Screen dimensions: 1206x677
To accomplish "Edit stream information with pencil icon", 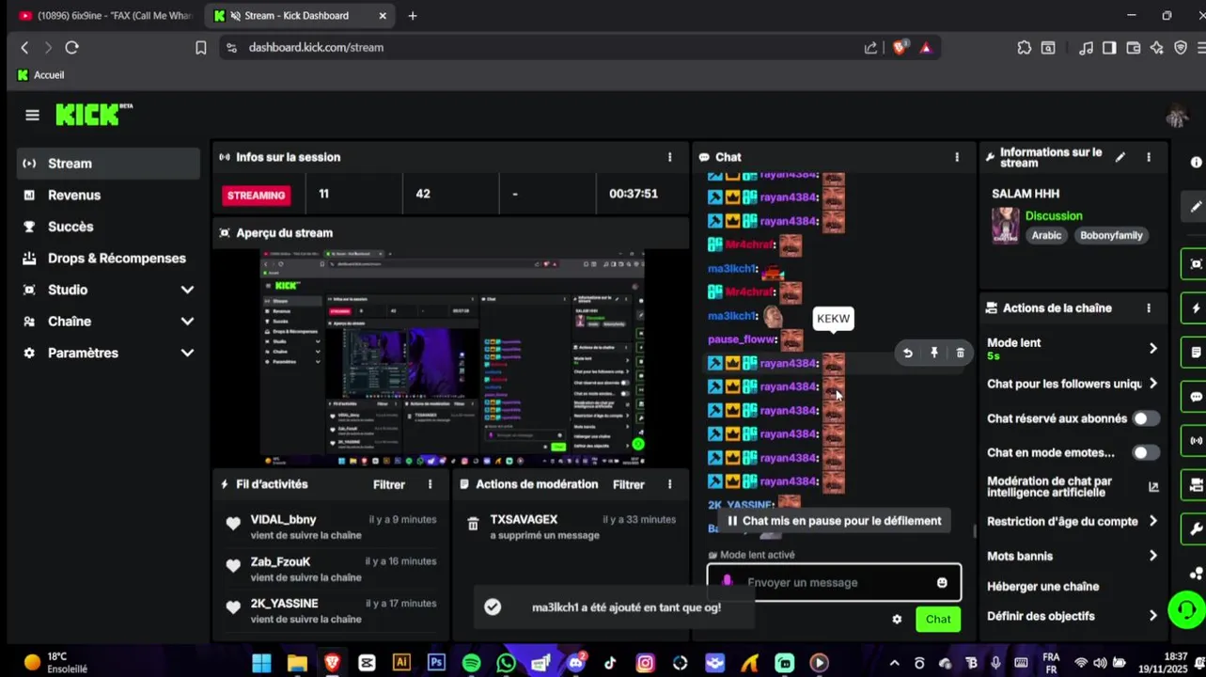I will point(1120,157).
